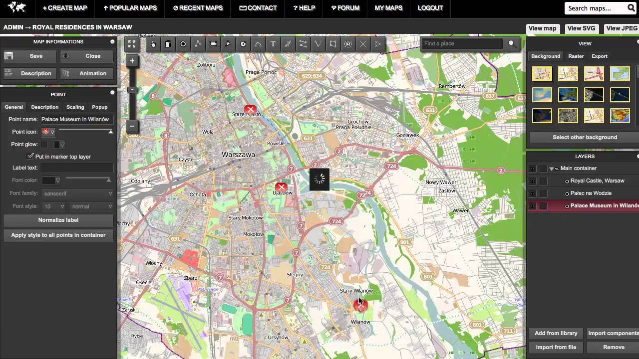Click the Animation button

coord(87,73)
